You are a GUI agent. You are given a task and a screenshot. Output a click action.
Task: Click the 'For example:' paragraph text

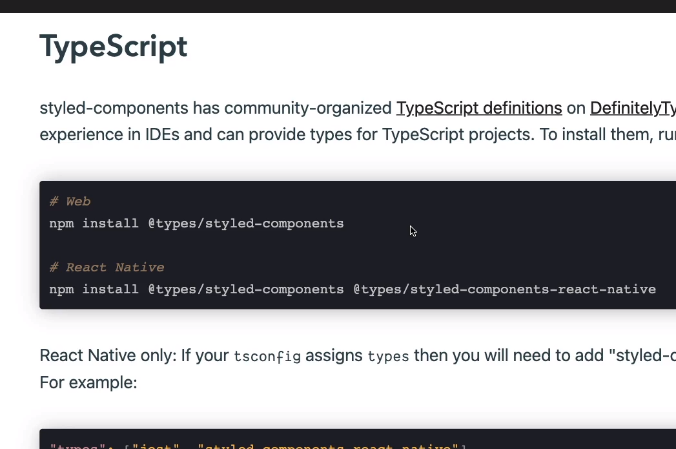[x=88, y=382]
